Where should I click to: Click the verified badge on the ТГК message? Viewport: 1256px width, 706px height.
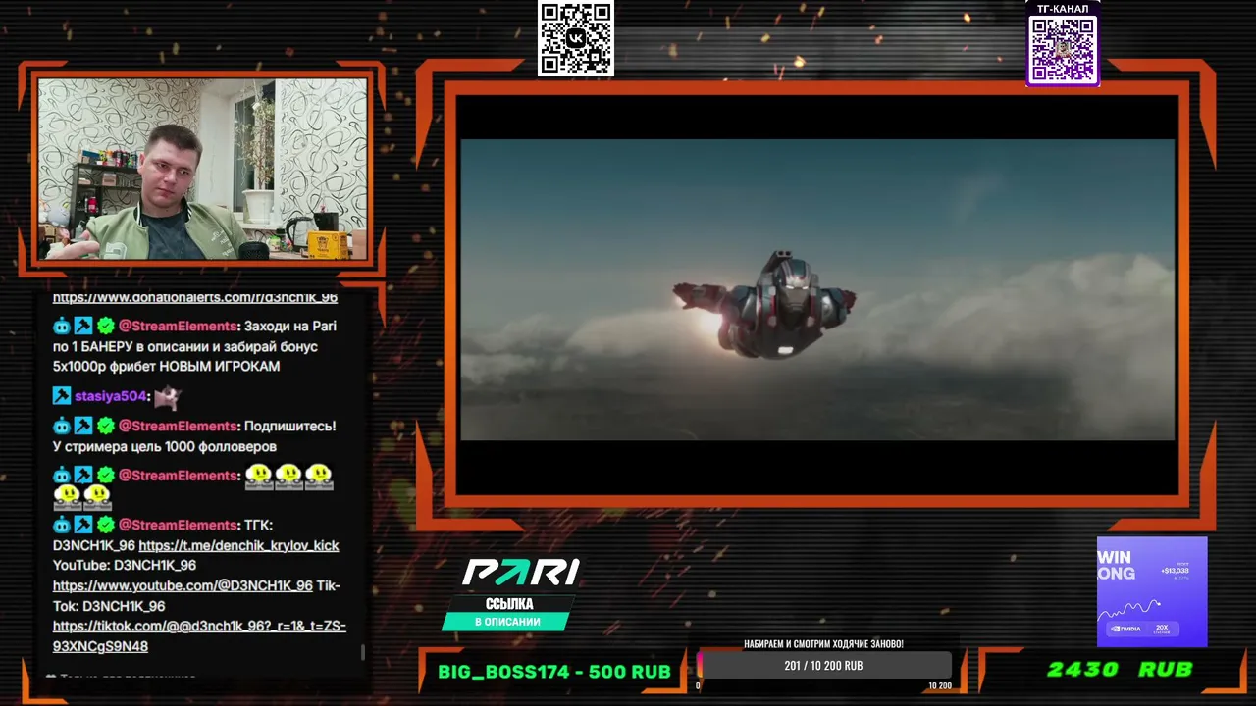105,525
